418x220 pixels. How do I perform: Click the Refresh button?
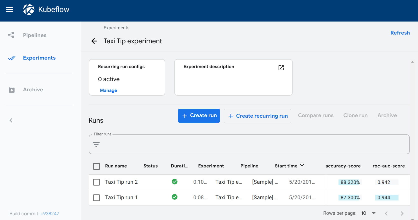400,33
